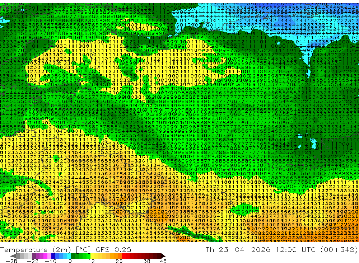Click the '0' legend value

point(70,261)
